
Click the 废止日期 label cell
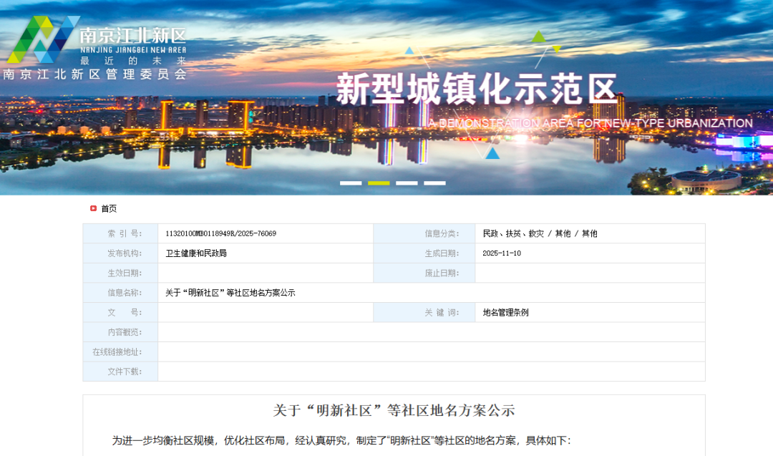tap(424, 273)
